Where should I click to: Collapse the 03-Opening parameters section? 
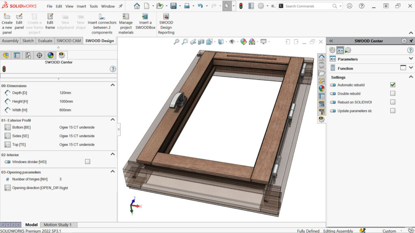[113, 172]
